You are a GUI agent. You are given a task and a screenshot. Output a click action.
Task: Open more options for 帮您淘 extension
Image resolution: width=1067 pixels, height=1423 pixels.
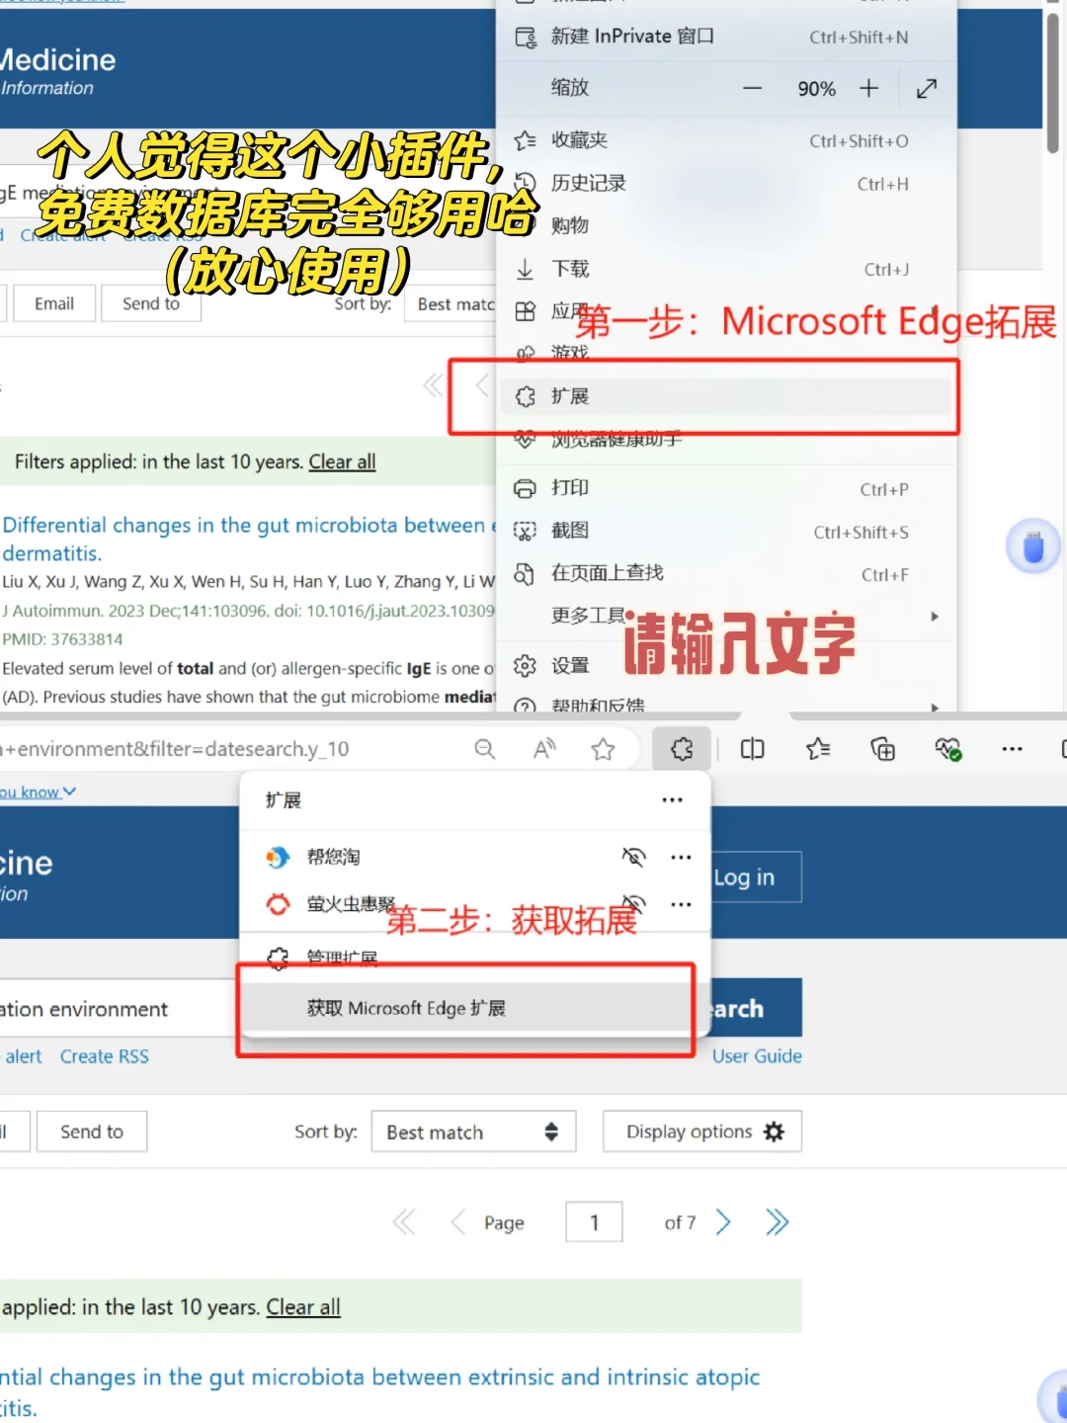pos(681,857)
